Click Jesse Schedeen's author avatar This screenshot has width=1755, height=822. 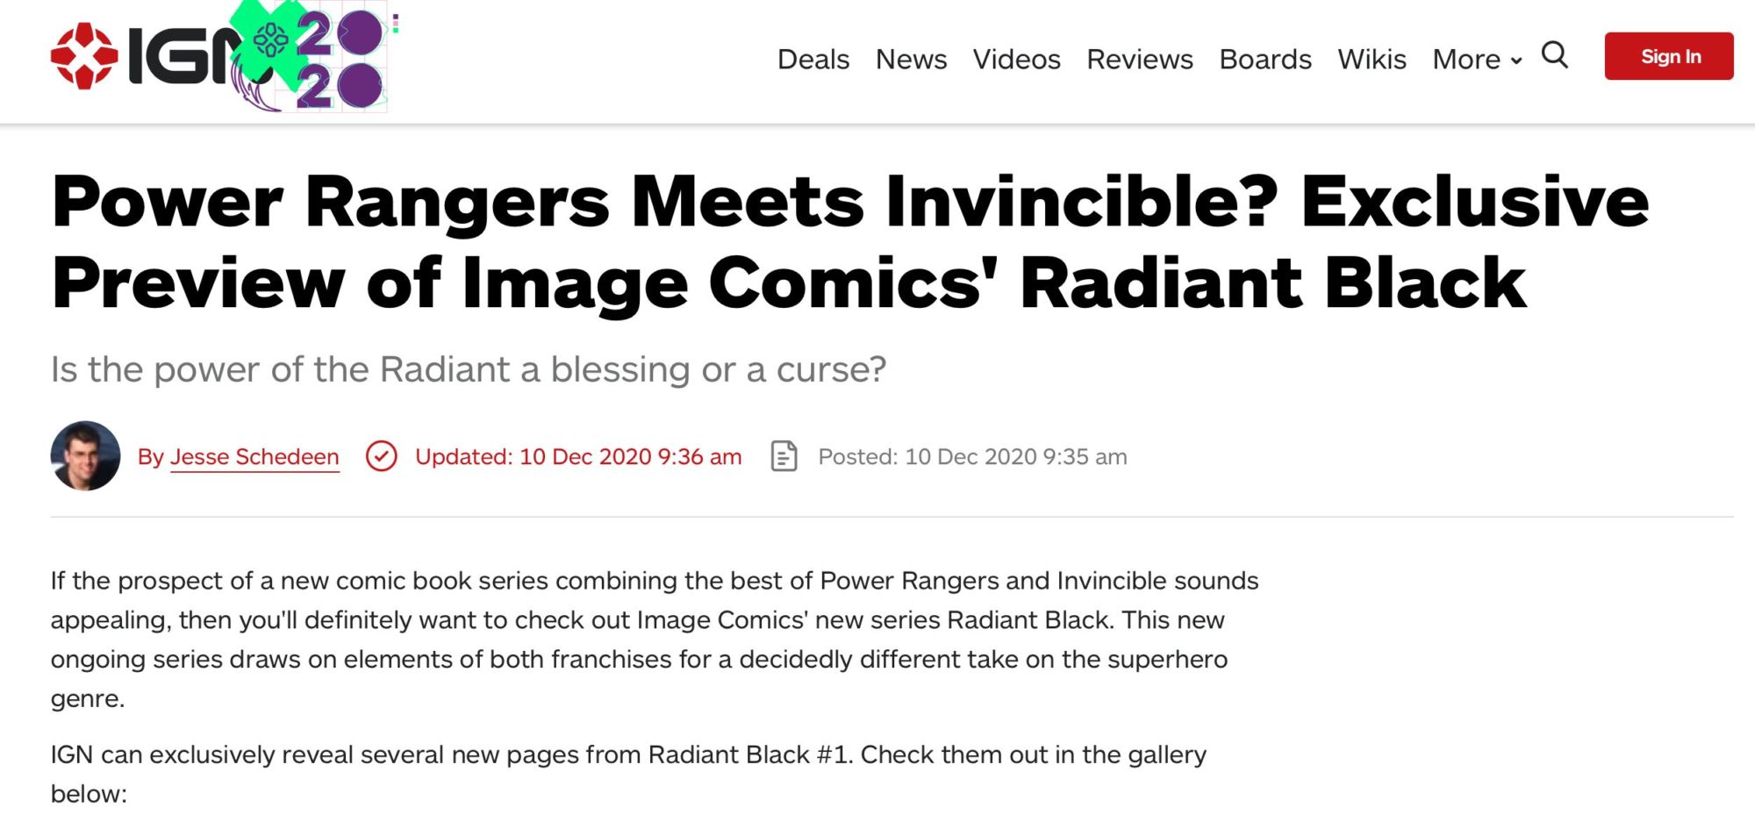[x=85, y=455]
